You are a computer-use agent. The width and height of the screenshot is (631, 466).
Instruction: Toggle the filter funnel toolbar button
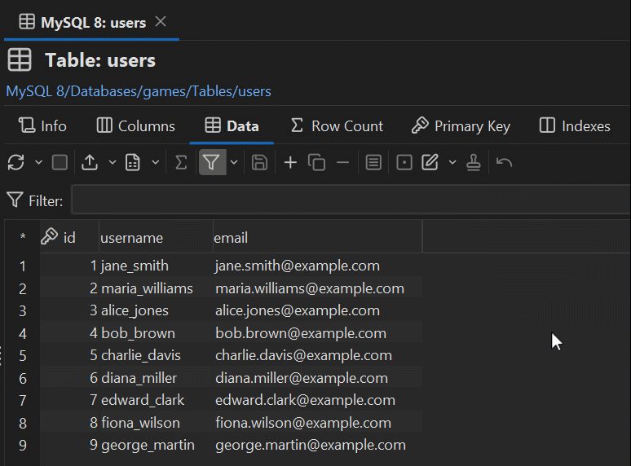[x=212, y=162]
